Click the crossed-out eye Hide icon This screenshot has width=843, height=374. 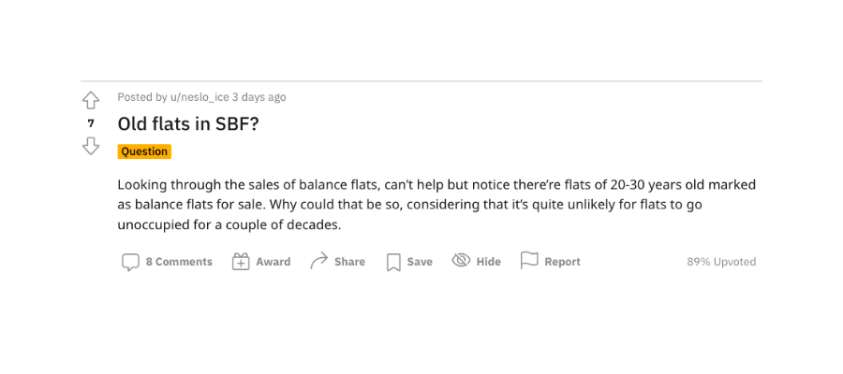pos(461,261)
